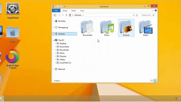Click quick access Properties icon

pos(58,7)
